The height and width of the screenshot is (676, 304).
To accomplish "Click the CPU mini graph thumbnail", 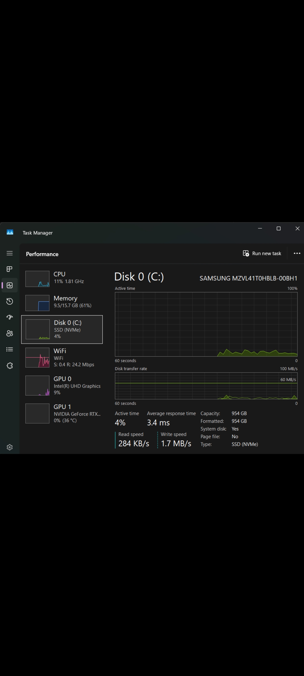I will pyautogui.click(x=37, y=279).
